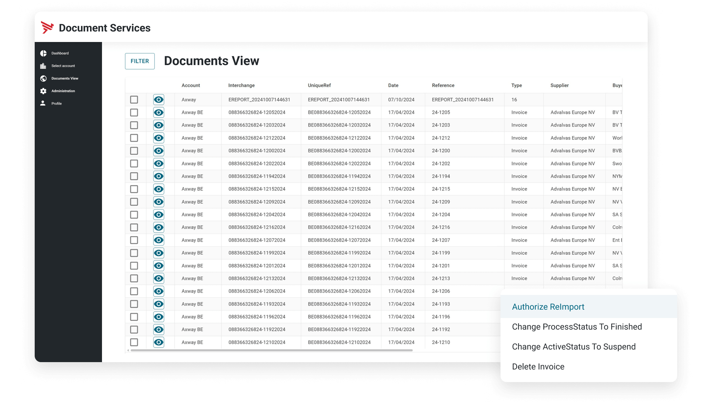Tick the checkbox for reference 24-1216

click(x=134, y=227)
